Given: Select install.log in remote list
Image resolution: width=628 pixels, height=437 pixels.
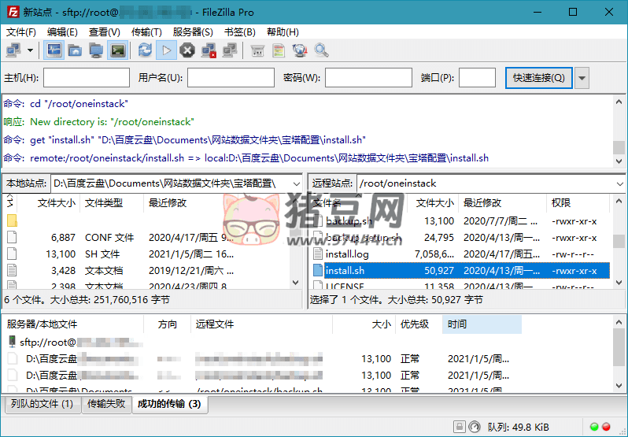Looking at the screenshot, I should click(x=347, y=254).
